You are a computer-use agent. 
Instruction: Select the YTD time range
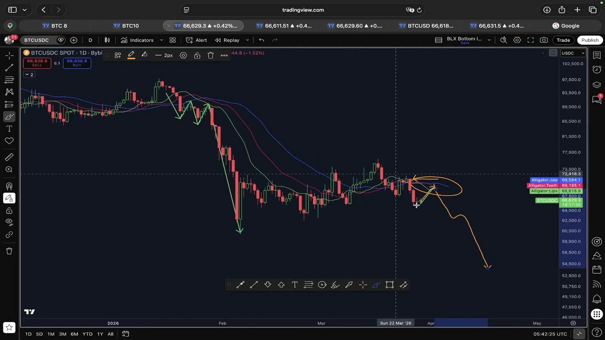(87, 334)
